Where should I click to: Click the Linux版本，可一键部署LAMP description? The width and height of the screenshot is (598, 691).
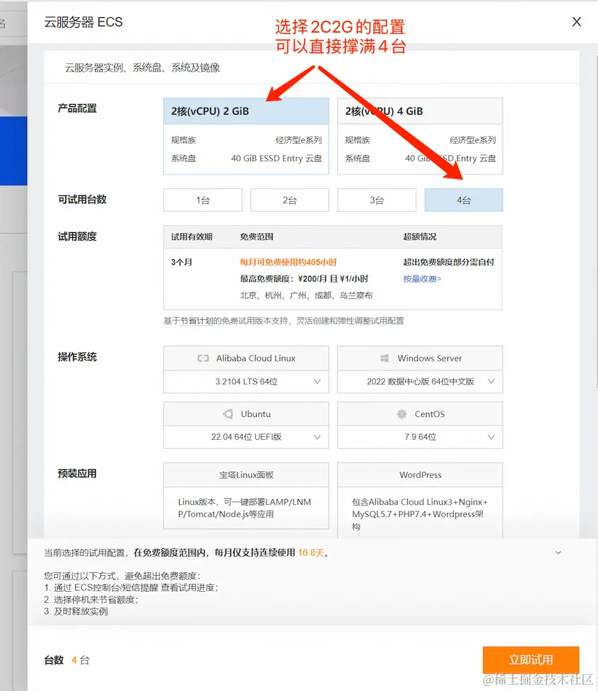(x=245, y=508)
